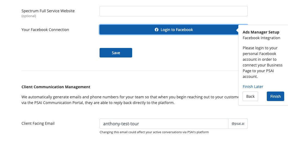Focus the Spectrum Full Service Website field
The image size is (288, 146).
pyautogui.click(x=174, y=11)
